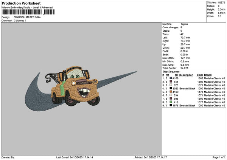Click the design name 'SWOOSH MATER 5,8in'

pos(27,17)
